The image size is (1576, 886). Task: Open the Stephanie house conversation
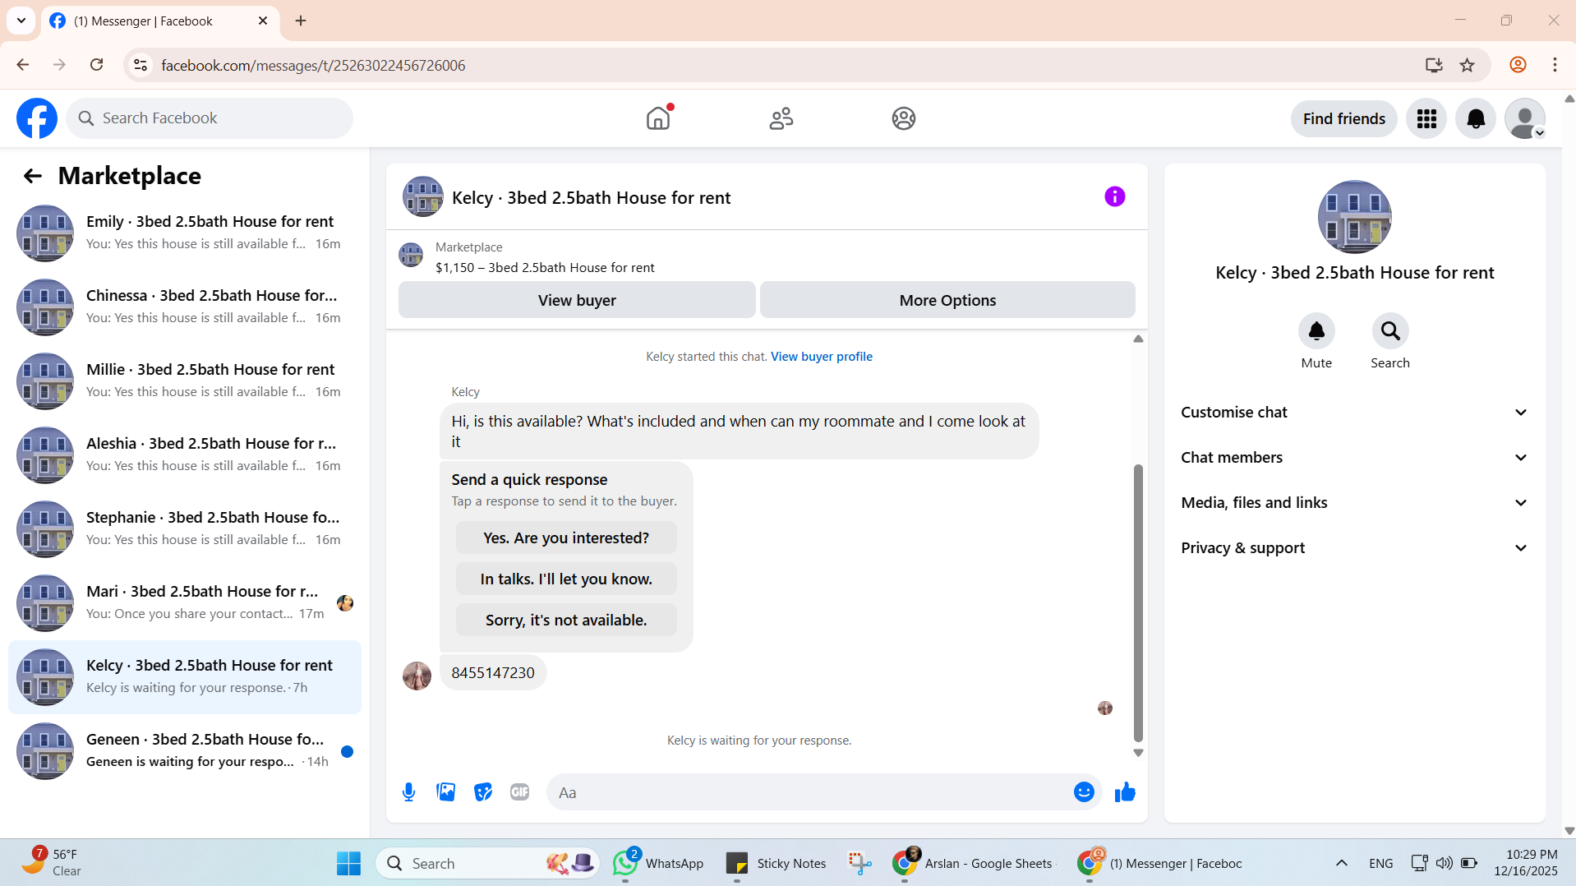click(x=185, y=529)
